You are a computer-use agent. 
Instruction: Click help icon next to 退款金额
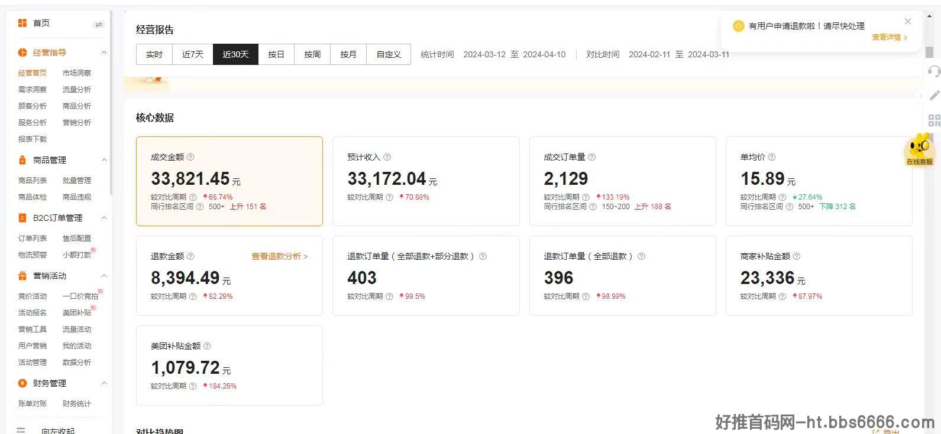[x=190, y=256]
